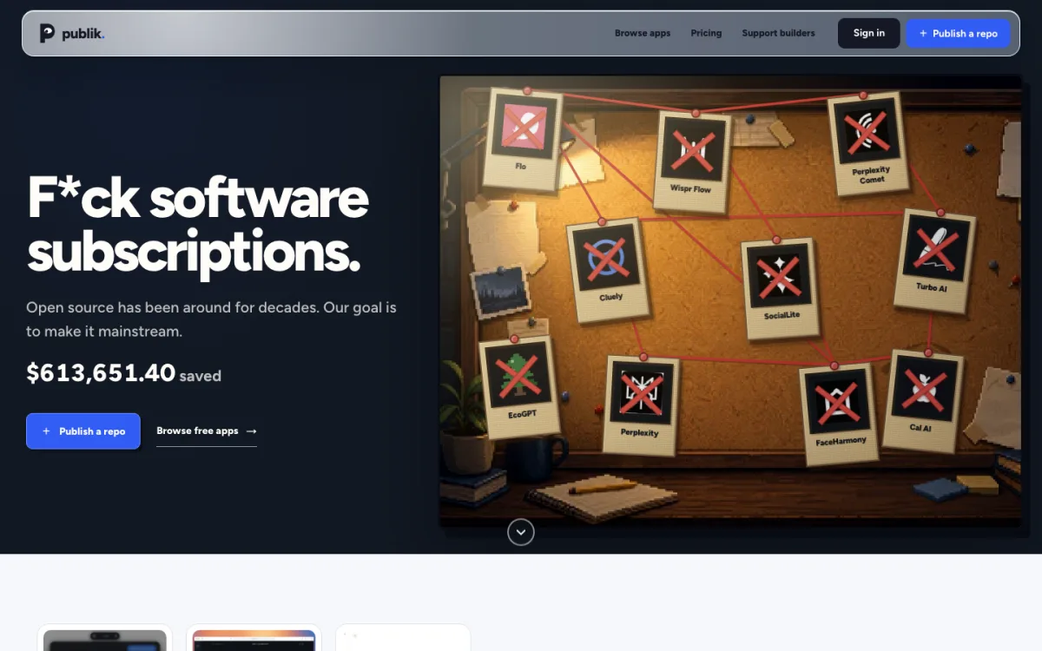Click the plus icon in the header Publish button
The height and width of the screenshot is (651, 1042).
(x=923, y=33)
